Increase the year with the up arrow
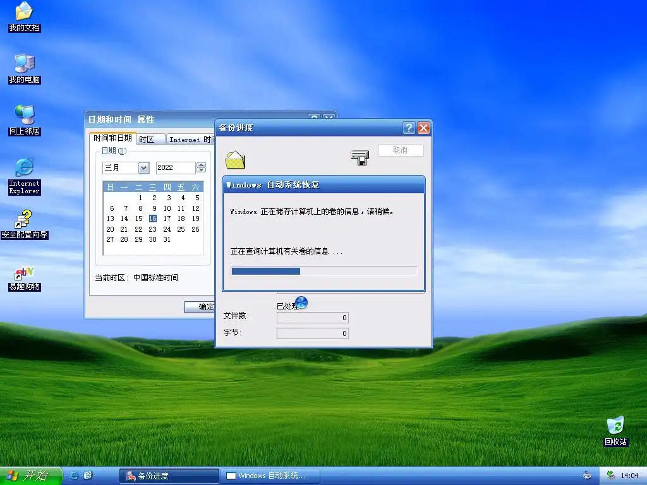This screenshot has height=485, width=647. pyautogui.click(x=201, y=165)
